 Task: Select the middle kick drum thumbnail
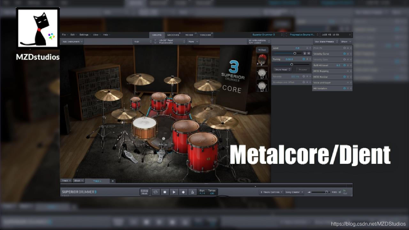262,73
